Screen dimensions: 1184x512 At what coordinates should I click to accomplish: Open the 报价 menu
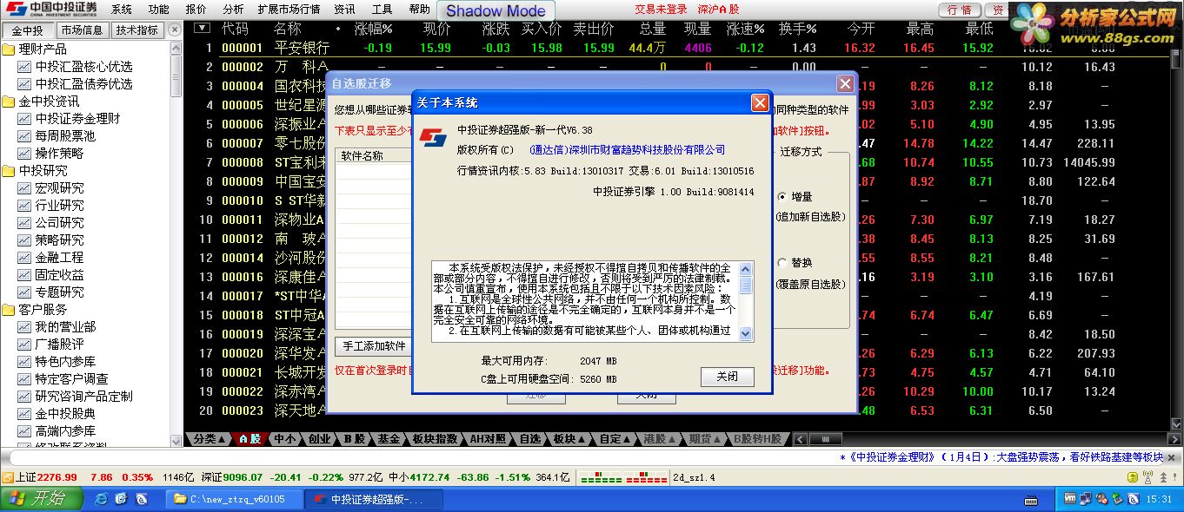coord(196,10)
